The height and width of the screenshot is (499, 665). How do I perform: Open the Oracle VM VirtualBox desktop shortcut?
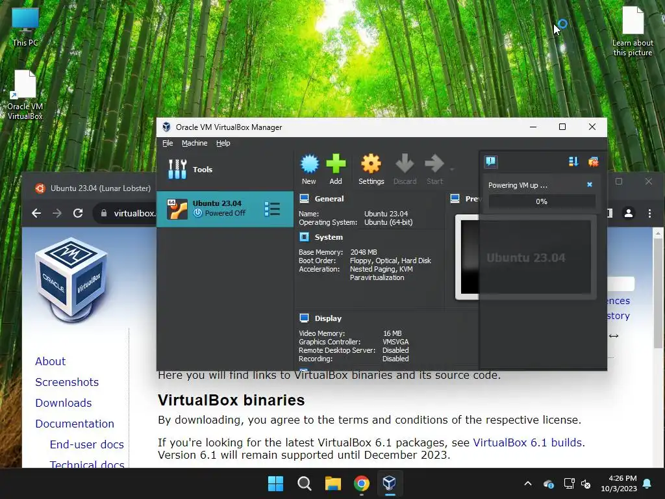pyautogui.click(x=25, y=95)
